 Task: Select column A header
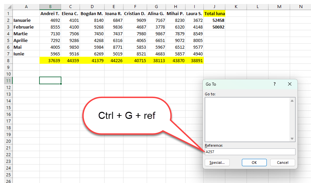pos(26,7)
